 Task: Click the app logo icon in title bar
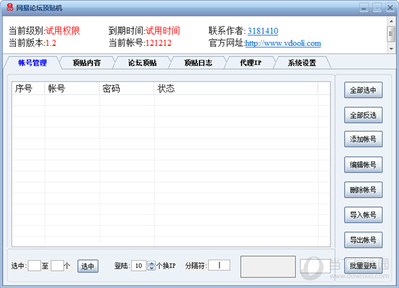(9, 8)
